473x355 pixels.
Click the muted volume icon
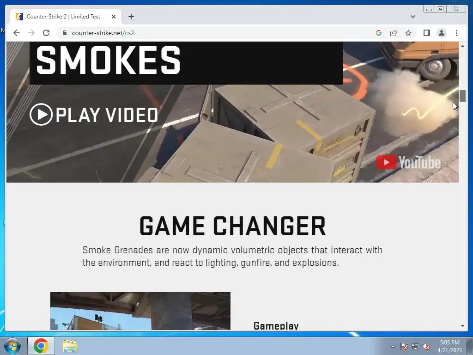pos(426,346)
